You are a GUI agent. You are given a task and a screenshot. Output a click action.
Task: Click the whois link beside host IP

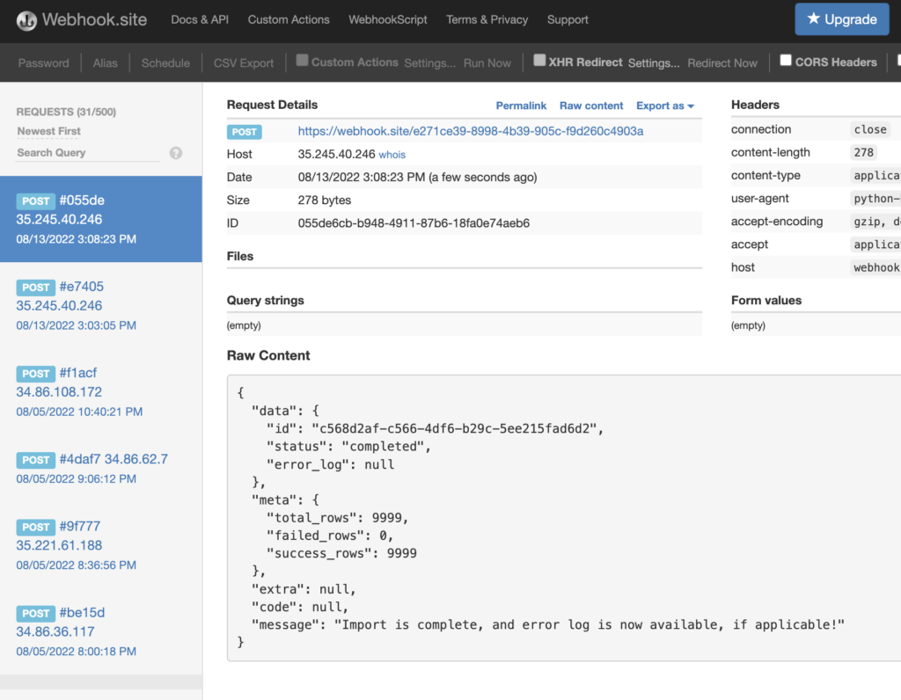coord(392,155)
